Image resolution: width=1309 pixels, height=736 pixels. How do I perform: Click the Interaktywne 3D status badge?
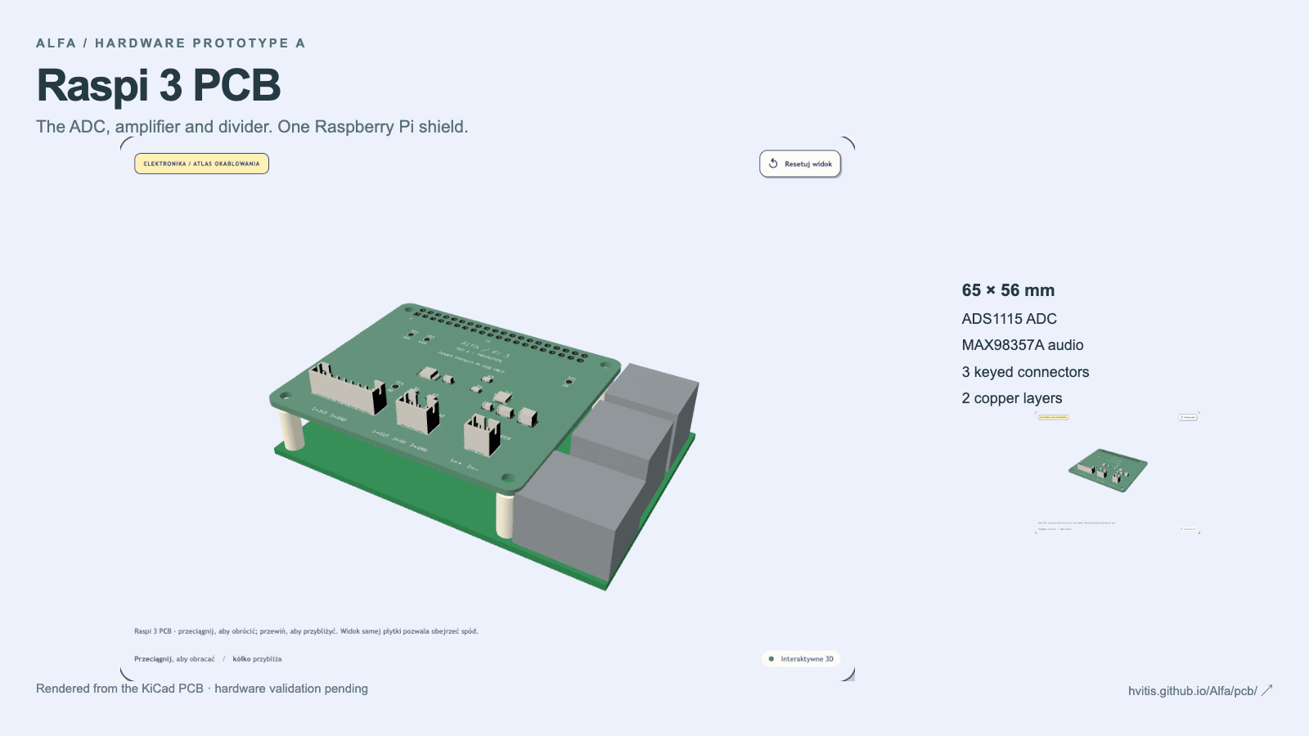tap(801, 659)
